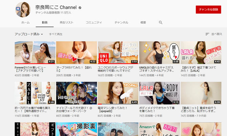The image size is (227, 136).
Task: Click the channel avatar picture
Action: (23, 9)
